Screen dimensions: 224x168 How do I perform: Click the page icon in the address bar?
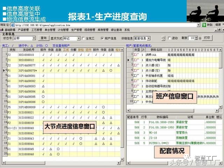coord(13,25)
